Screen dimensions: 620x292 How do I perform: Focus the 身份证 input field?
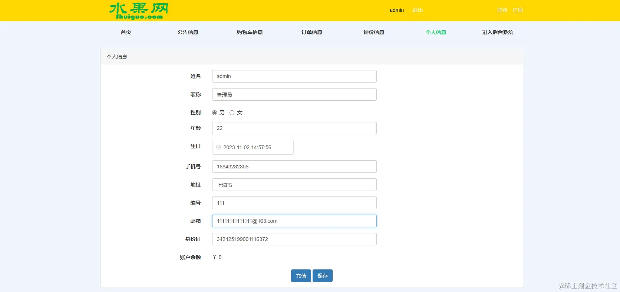coord(294,239)
